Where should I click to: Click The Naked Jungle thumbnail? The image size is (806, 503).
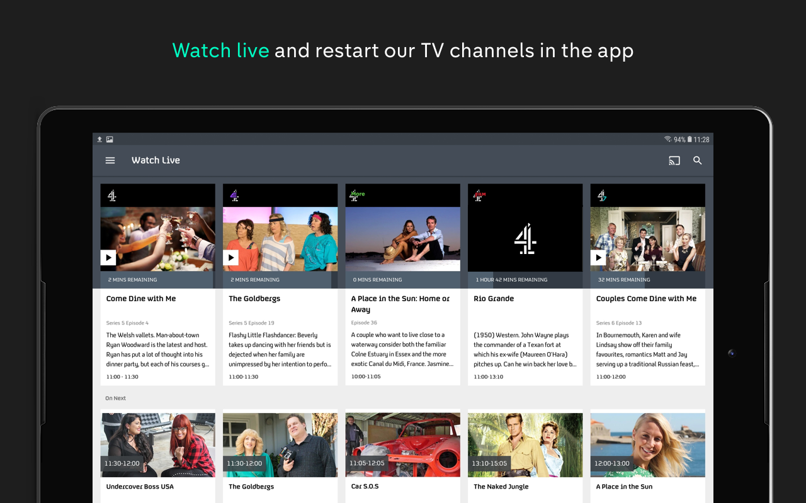[x=525, y=445]
